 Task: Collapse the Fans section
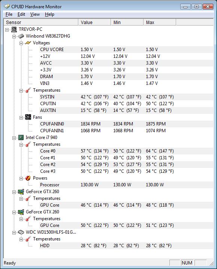click(x=21, y=118)
